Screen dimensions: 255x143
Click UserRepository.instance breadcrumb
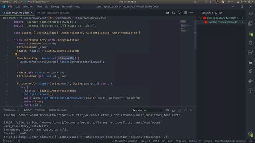[92, 18]
